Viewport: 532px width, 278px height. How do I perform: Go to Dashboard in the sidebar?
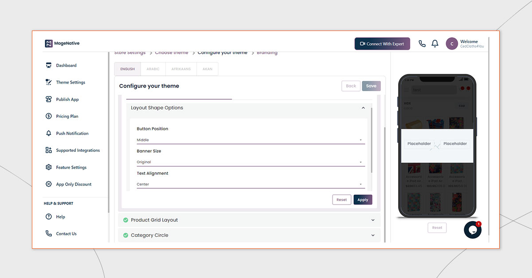pyautogui.click(x=66, y=66)
